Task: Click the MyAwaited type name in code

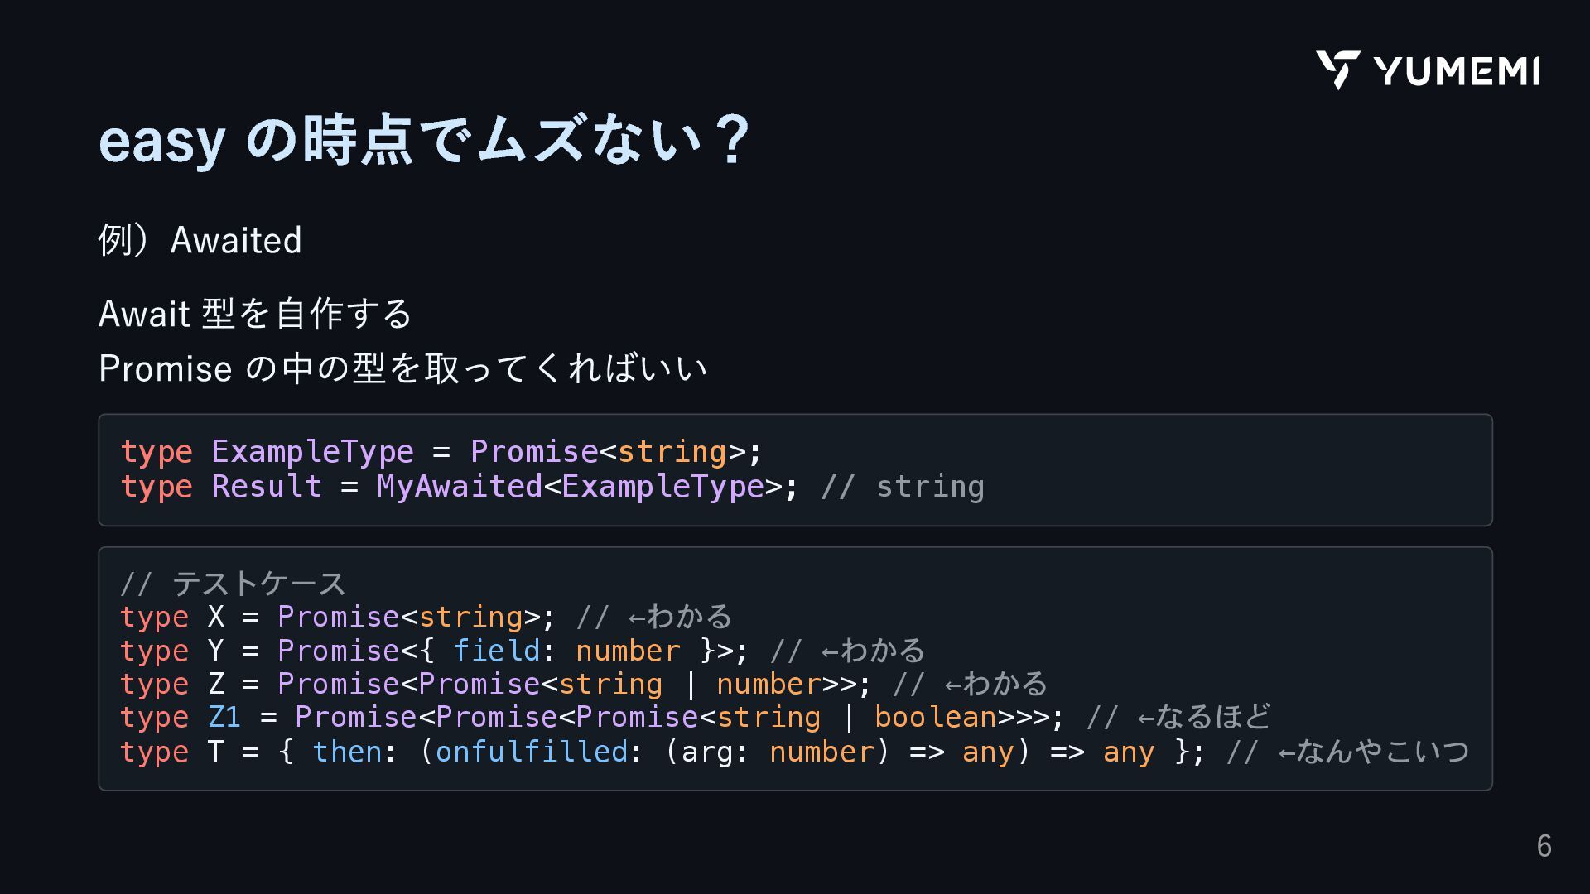Action: point(459,487)
